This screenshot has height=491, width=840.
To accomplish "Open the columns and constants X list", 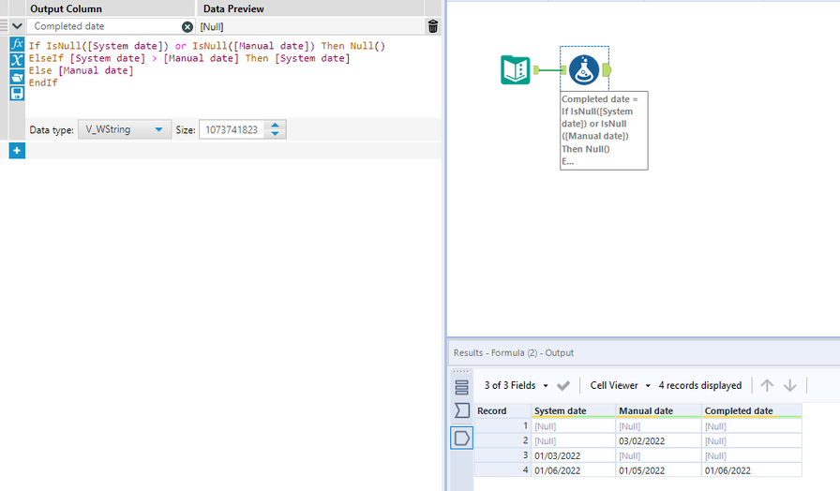I will click(x=17, y=60).
